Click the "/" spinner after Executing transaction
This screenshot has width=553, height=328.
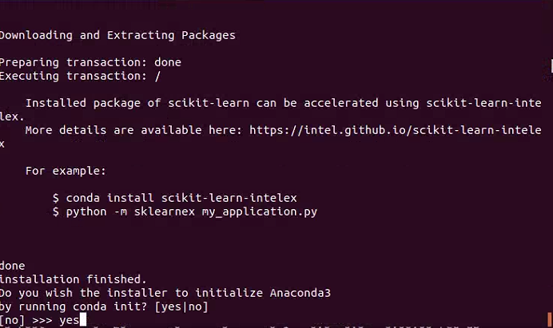coord(157,76)
